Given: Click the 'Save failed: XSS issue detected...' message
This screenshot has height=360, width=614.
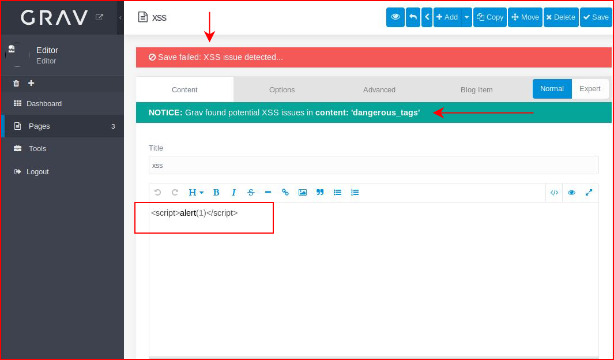Looking at the screenshot, I should click(x=374, y=57).
